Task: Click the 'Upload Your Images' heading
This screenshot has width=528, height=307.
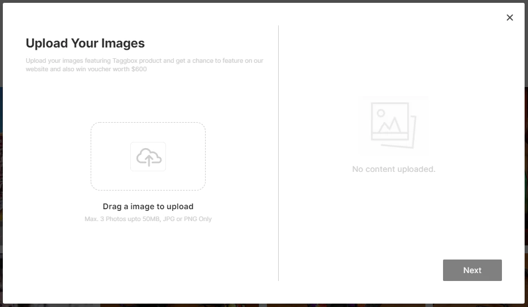Action: (85, 43)
